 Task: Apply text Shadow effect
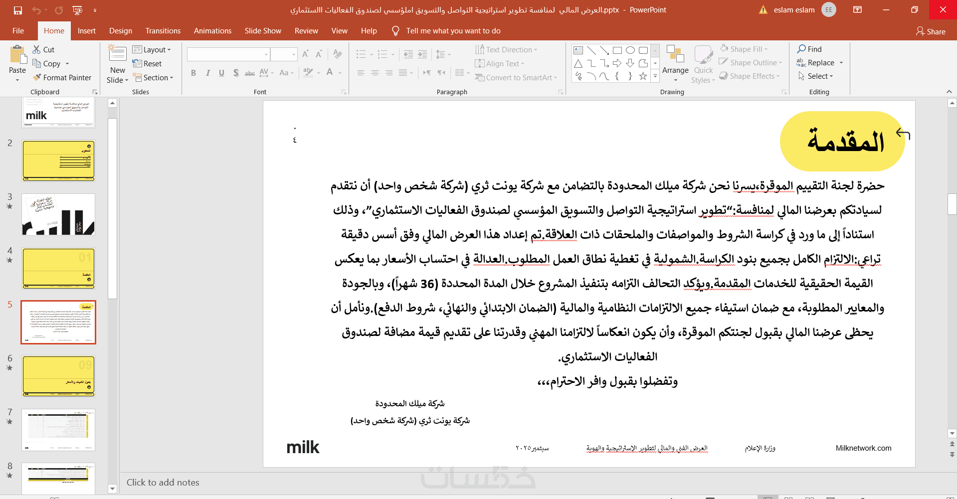coord(236,73)
